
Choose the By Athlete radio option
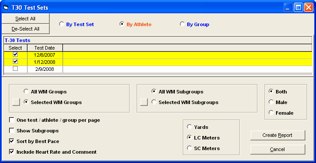click(x=122, y=24)
